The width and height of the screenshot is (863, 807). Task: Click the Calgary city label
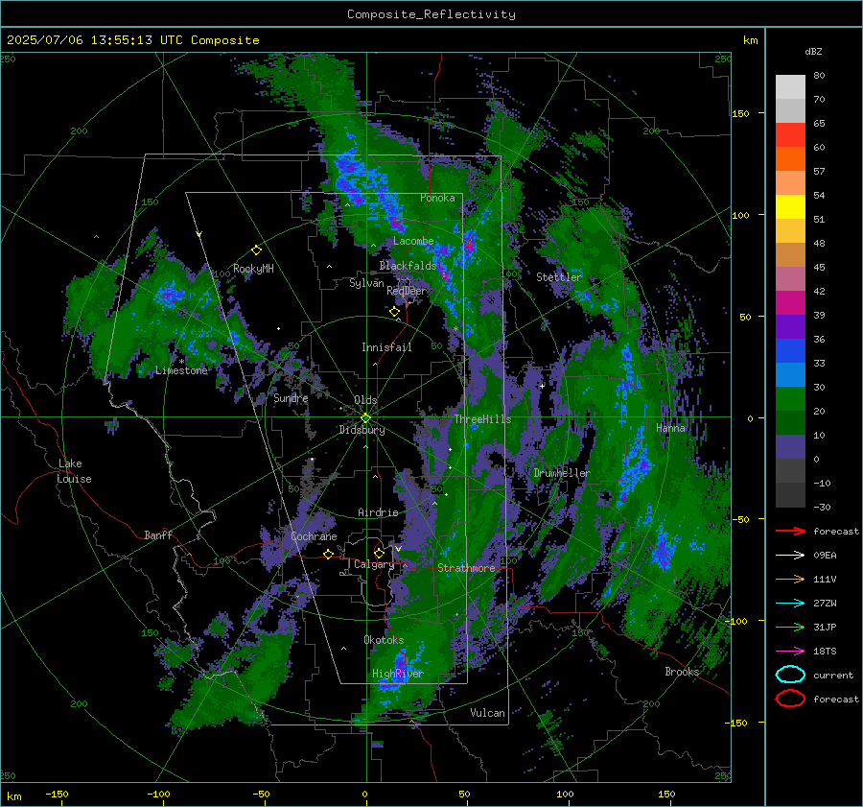point(374,564)
